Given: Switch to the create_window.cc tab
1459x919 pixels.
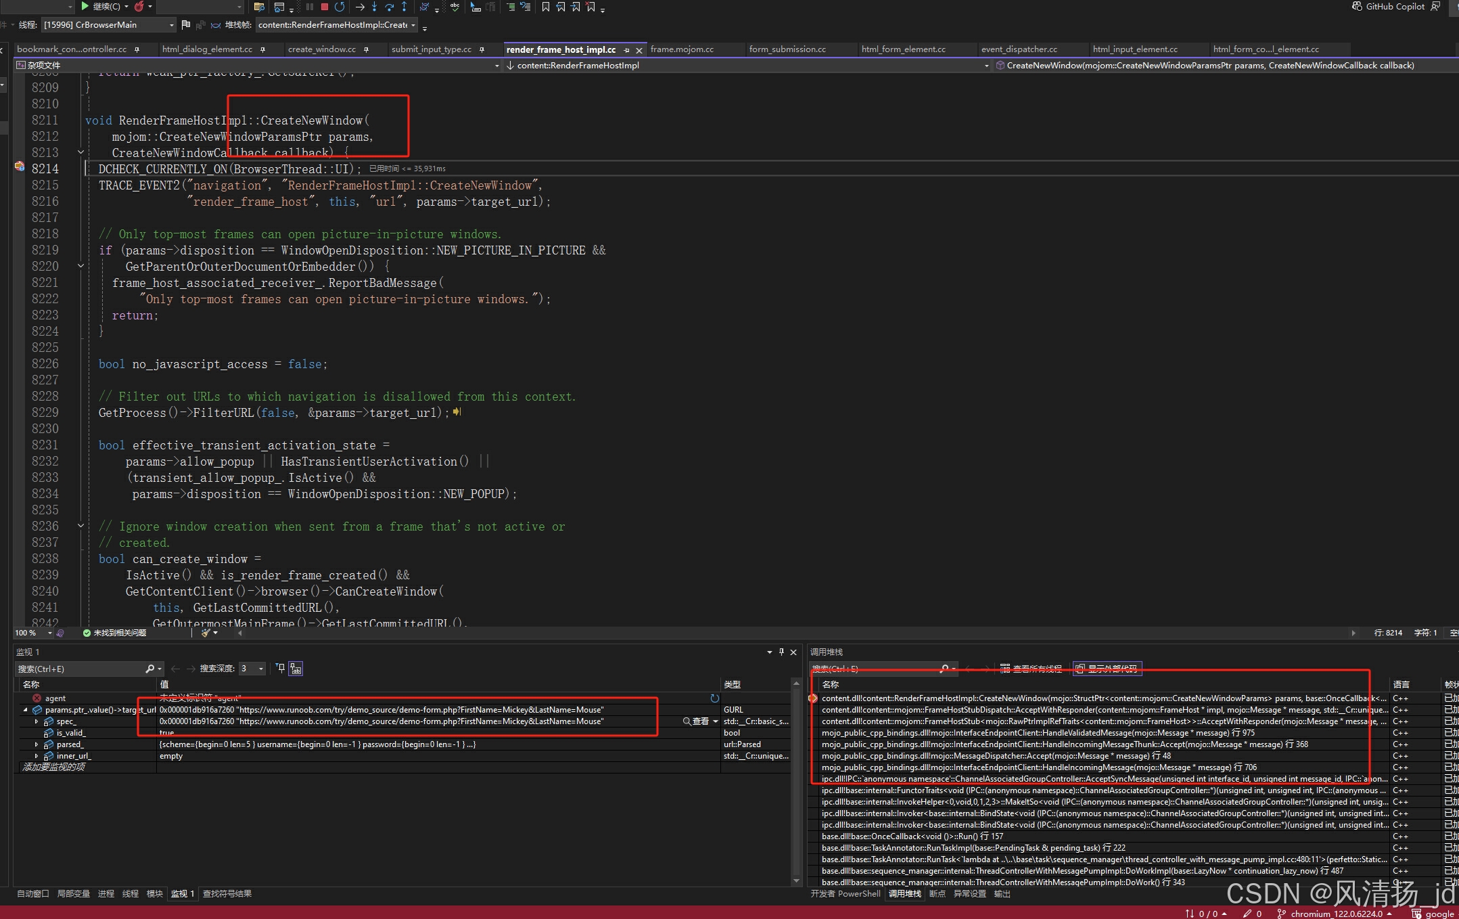Looking at the screenshot, I should pos(321,49).
